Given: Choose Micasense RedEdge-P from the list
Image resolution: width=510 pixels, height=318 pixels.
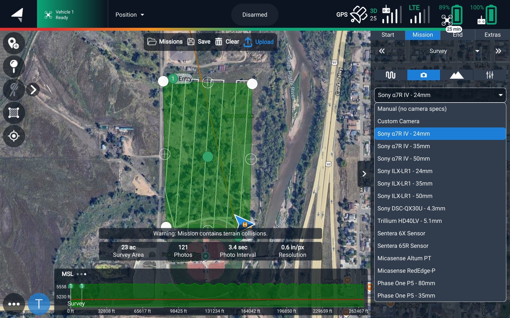Looking at the screenshot, I should pyautogui.click(x=406, y=271).
